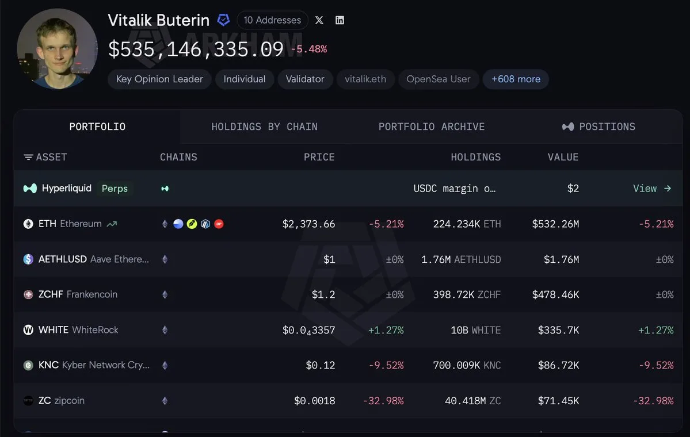This screenshot has width=690, height=437.
Task: Click the AETHLUSD token icon
Action: 28,259
